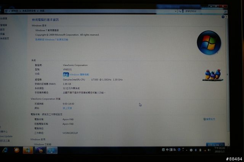Click the bottom sidebar link below Windows Update
Screen dimensions: 244x162
pyautogui.click(x=5, y=141)
